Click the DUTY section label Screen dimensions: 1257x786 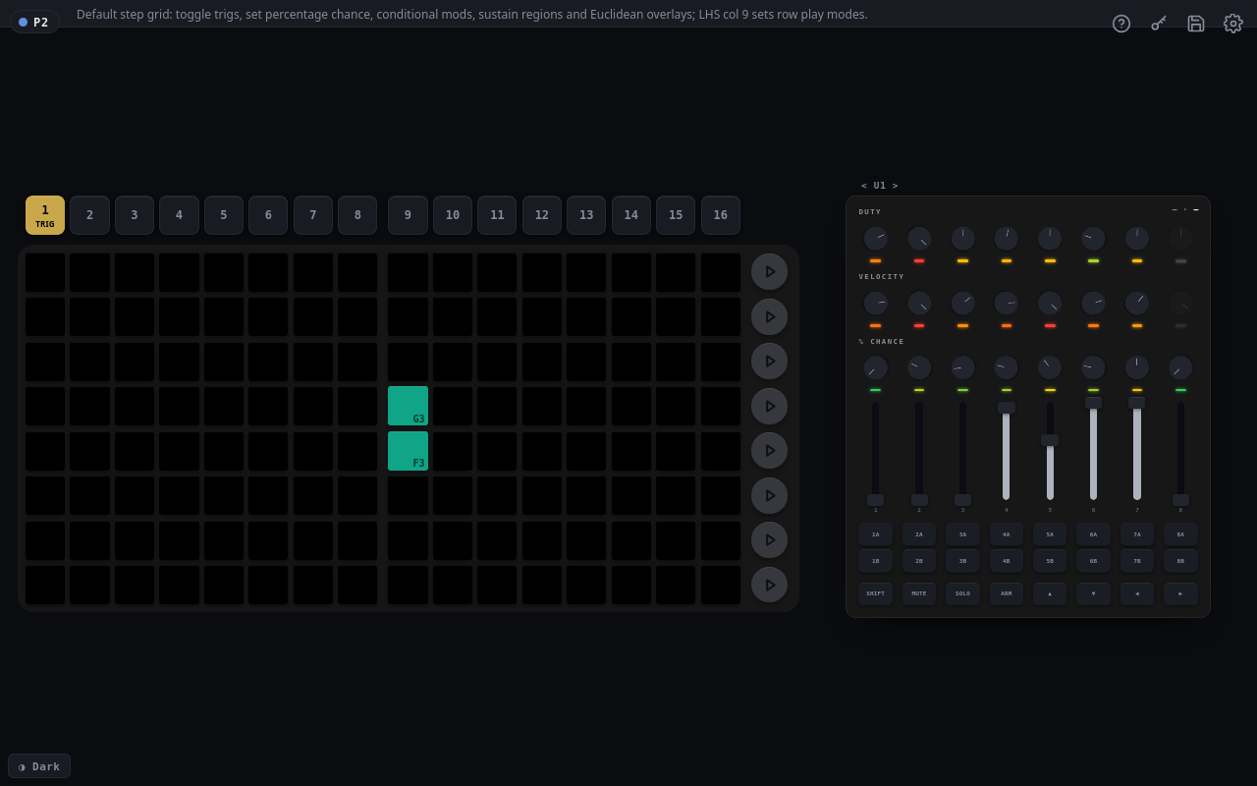[x=870, y=211]
